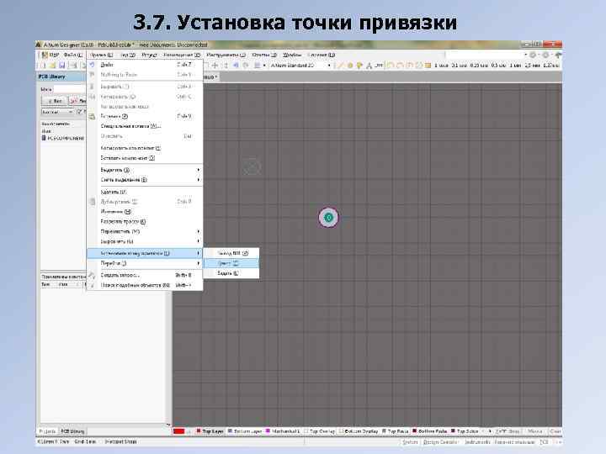Choose Разрезать трассы menu entry
Image resolution: width=606 pixels, height=454 pixels.
coord(145,222)
